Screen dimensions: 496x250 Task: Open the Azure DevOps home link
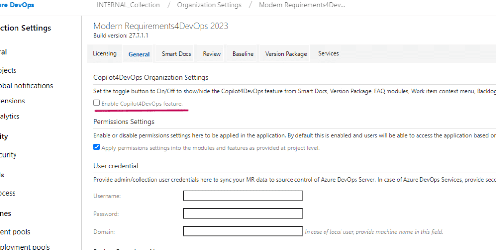click(x=17, y=5)
